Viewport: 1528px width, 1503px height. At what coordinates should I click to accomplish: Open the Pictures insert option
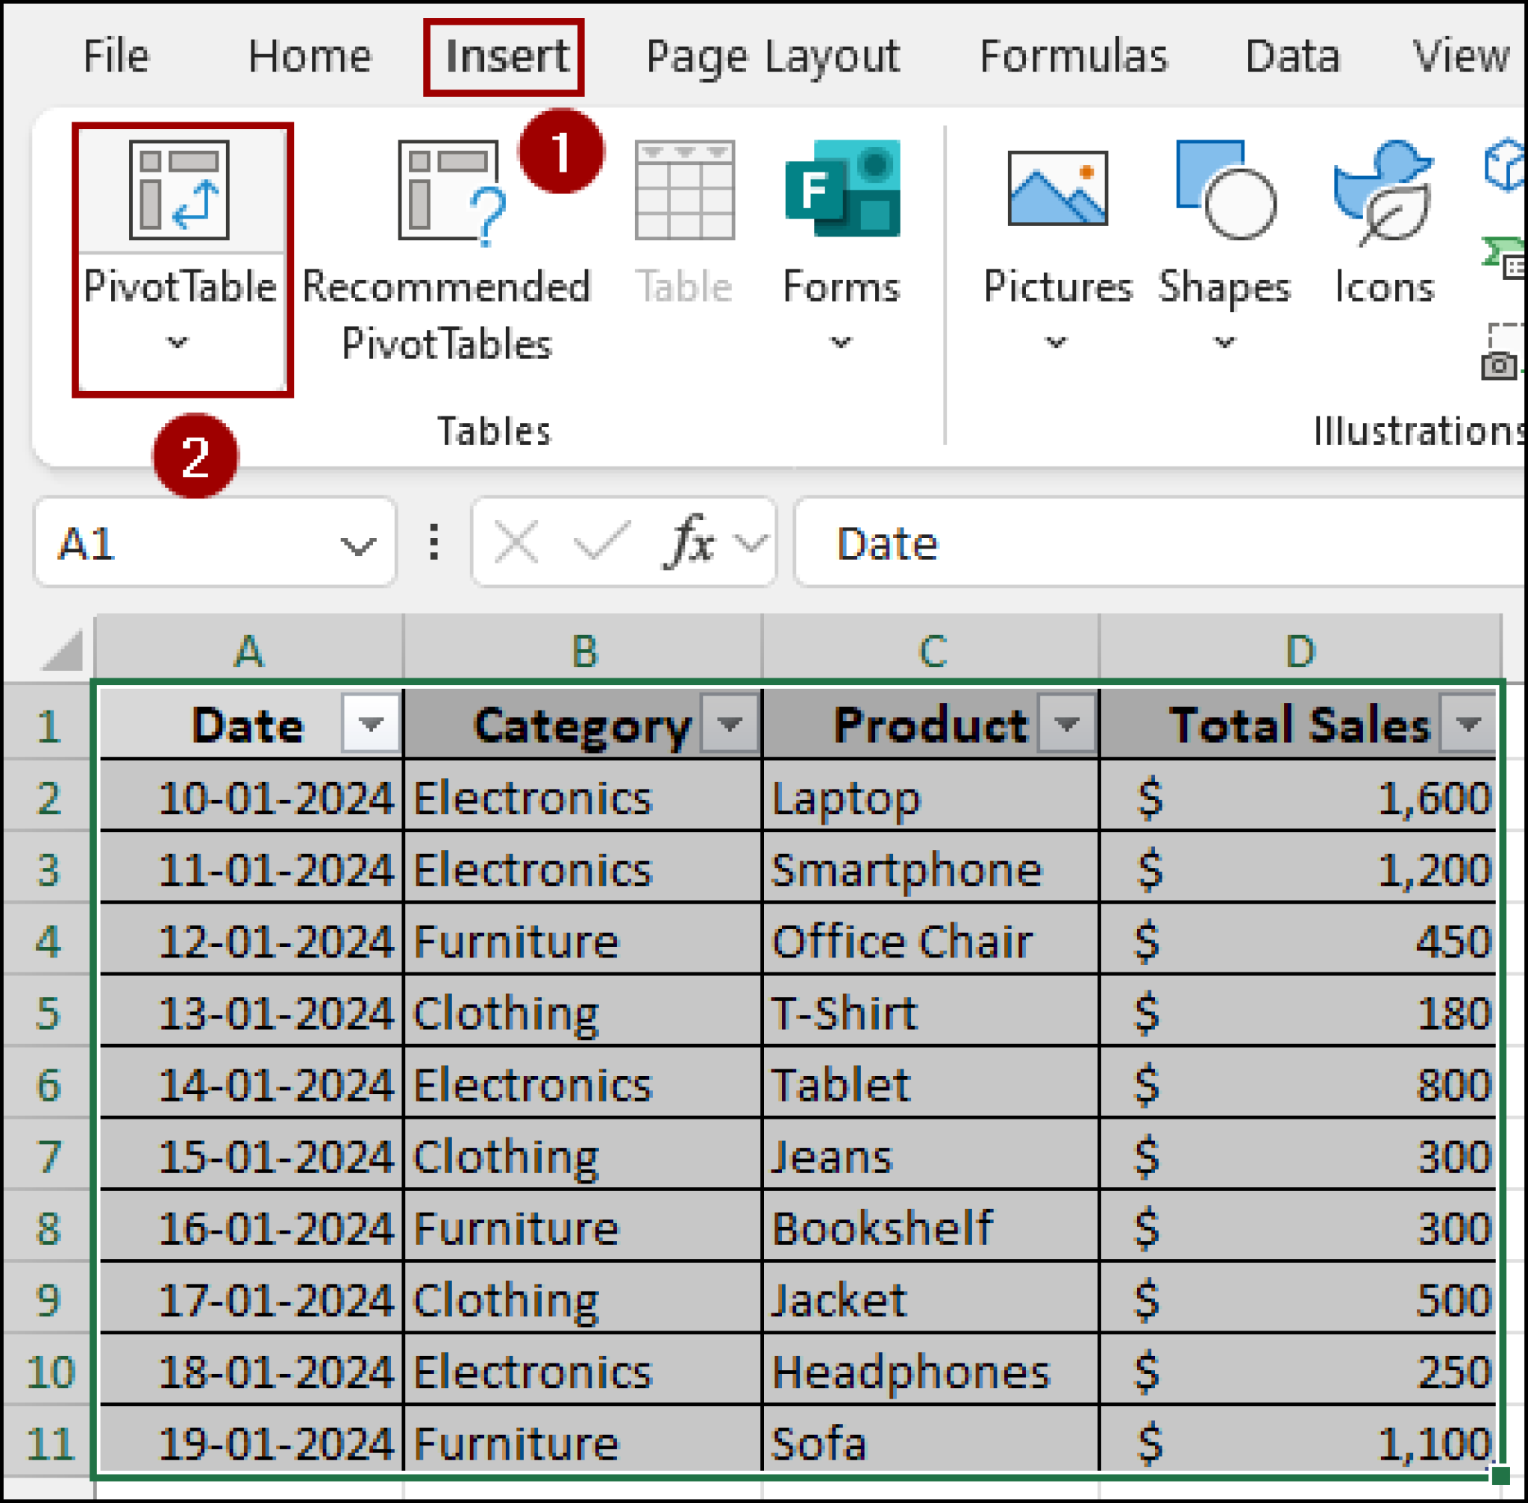1058,190
